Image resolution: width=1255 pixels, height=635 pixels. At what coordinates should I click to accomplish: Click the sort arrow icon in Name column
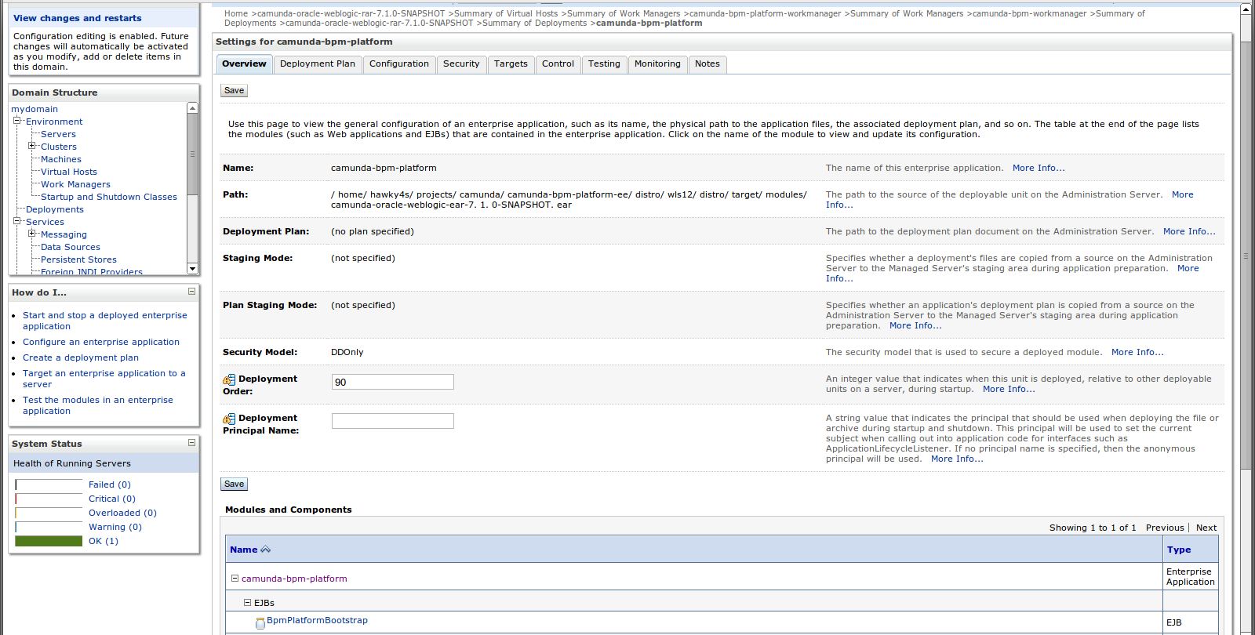click(265, 550)
